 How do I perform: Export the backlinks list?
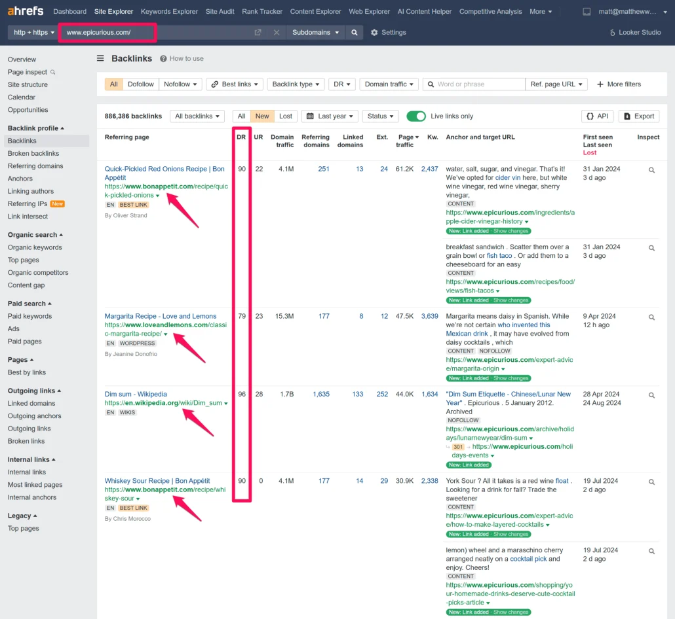[639, 116]
